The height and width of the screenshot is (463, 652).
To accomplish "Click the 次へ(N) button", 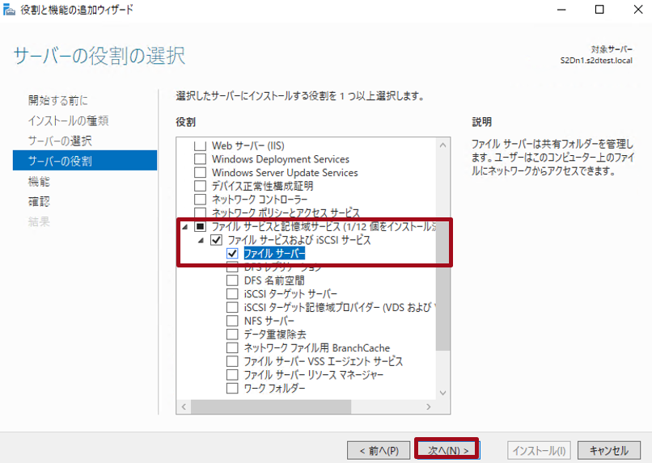I will point(447,450).
